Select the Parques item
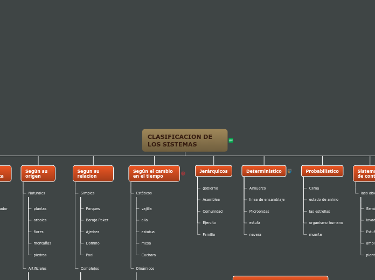The width and height of the screenshot is (375, 280). click(x=93, y=209)
